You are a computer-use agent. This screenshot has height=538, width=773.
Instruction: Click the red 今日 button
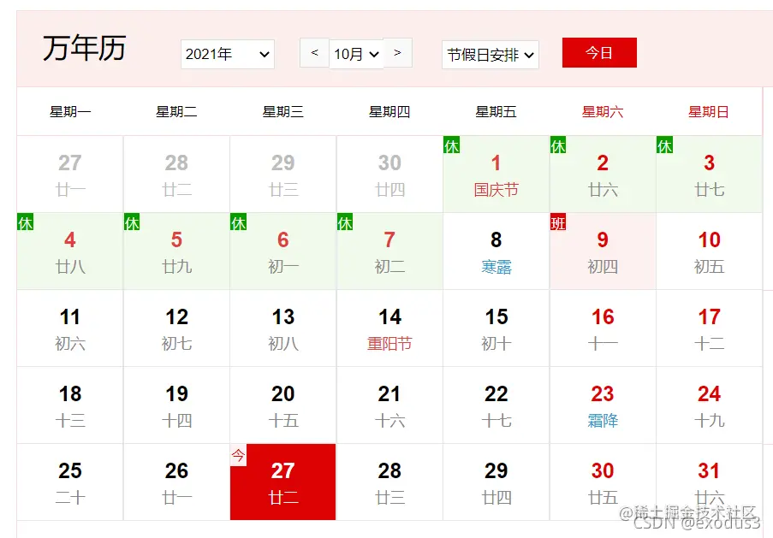point(598,52)
